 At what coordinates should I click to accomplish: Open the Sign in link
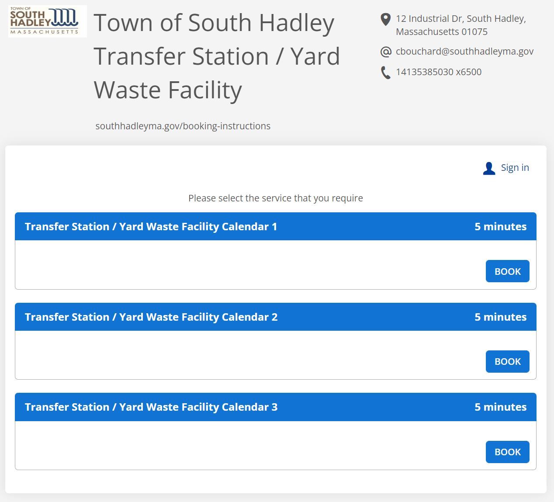pos(515,168)
